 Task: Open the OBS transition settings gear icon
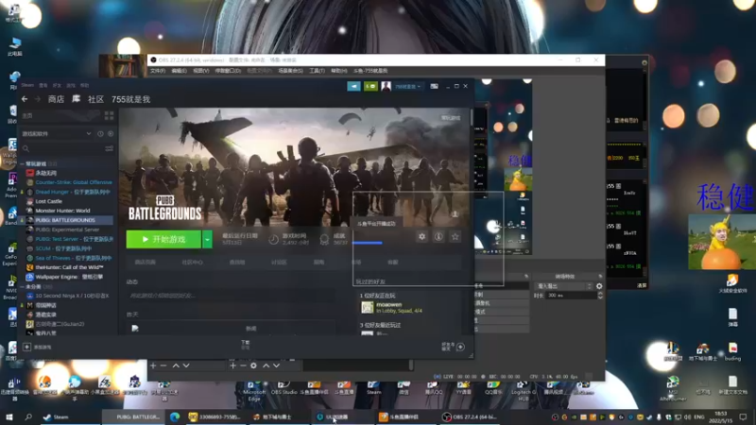[x=599, y=286]
